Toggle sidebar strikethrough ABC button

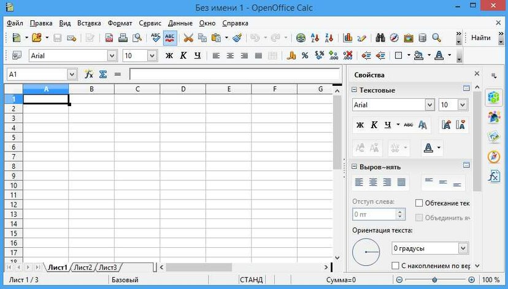(409, 125)
